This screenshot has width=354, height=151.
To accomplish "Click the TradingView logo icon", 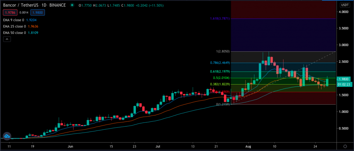I will pos(6,136).
